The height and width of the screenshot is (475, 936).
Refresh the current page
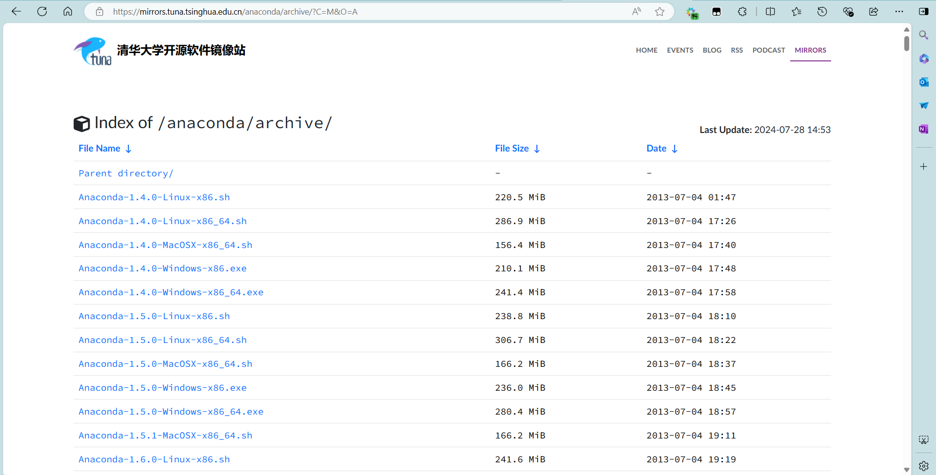click(42, 12)
